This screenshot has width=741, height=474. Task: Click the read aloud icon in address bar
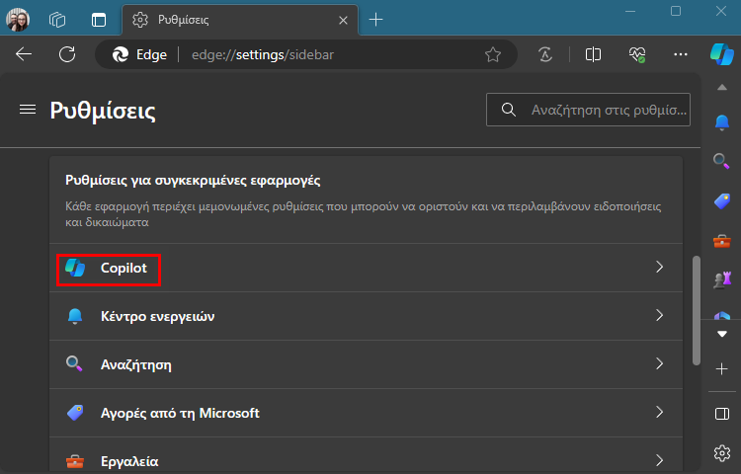545,54
